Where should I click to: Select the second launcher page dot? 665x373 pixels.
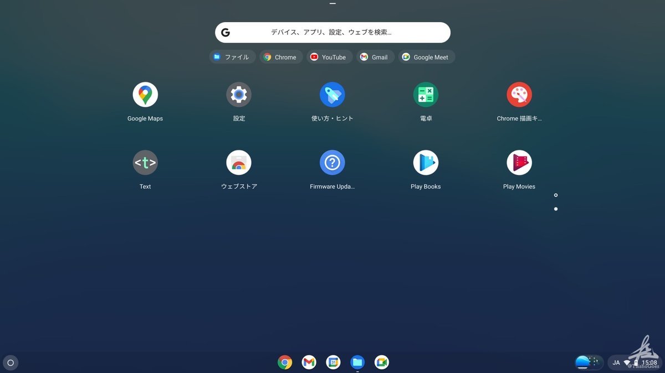pos(556,209)
